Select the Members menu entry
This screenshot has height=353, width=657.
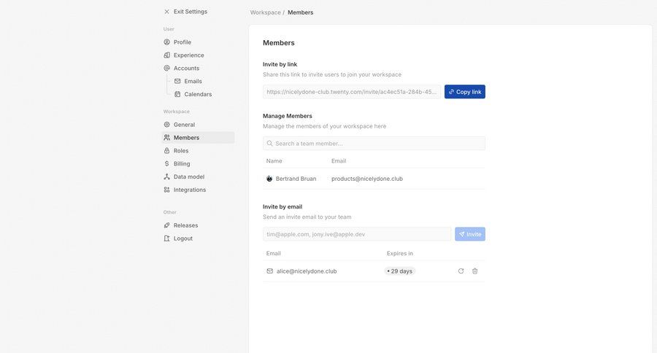[x=198, y=137]
